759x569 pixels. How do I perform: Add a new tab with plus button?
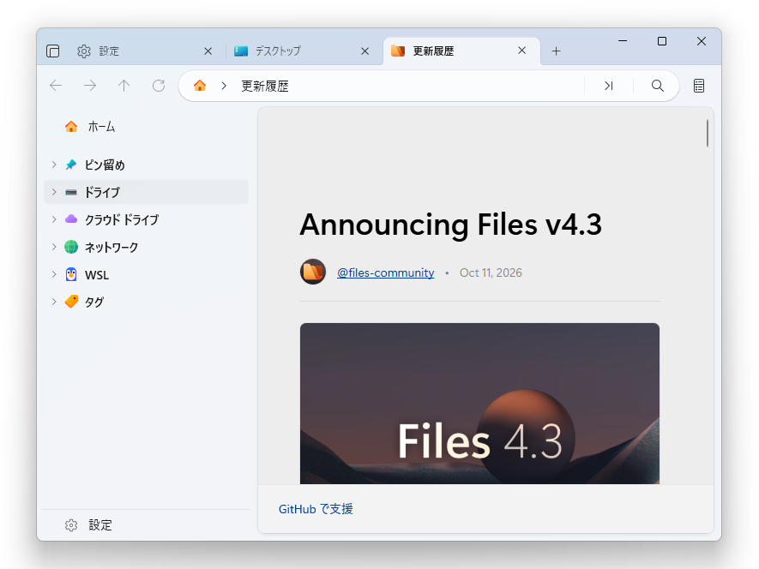click(x=557, y=51)
